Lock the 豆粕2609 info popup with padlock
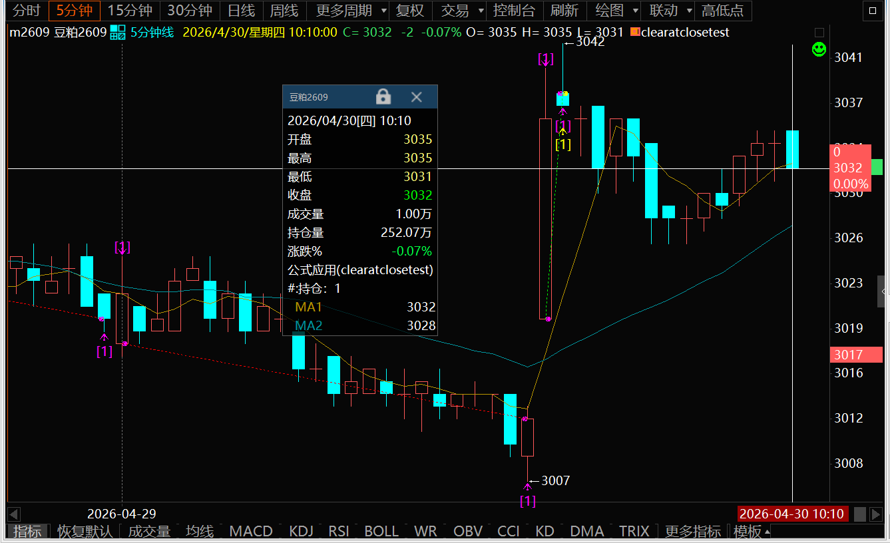Viewport: 890px width, 543px height. click(x=383, y=96)
